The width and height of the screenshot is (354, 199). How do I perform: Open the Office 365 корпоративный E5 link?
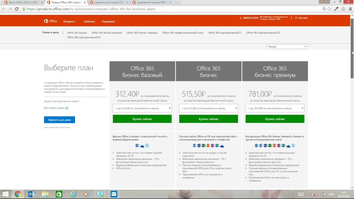[x=84, y=38]
